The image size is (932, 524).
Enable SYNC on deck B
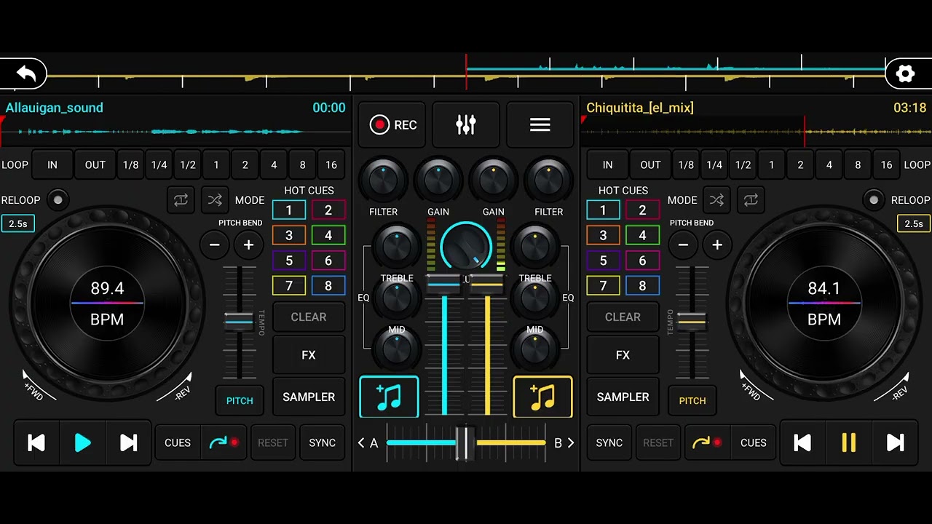tap(609, 442)
